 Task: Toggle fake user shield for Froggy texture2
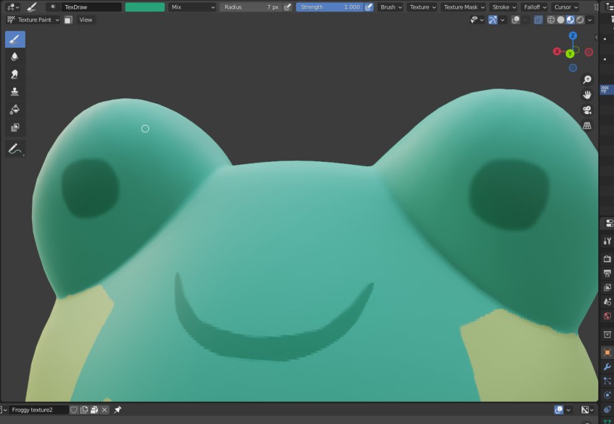(x=73, y=410)
